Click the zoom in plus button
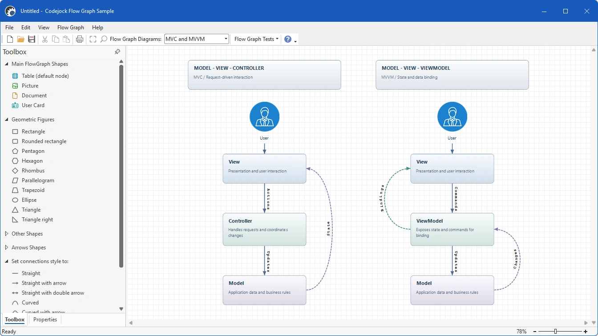The image size is (598, 336). click(586, 332)
